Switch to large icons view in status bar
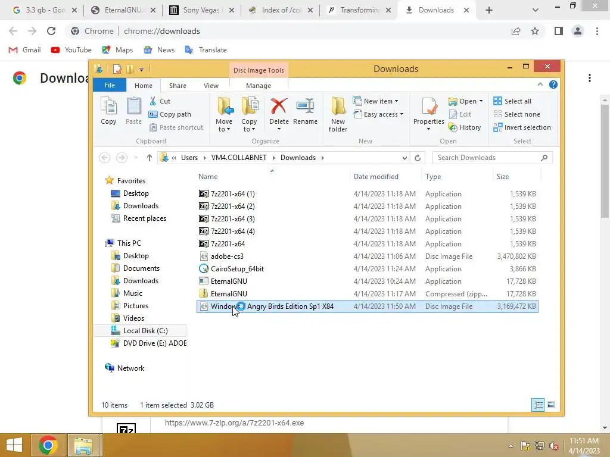 (551, 405)
